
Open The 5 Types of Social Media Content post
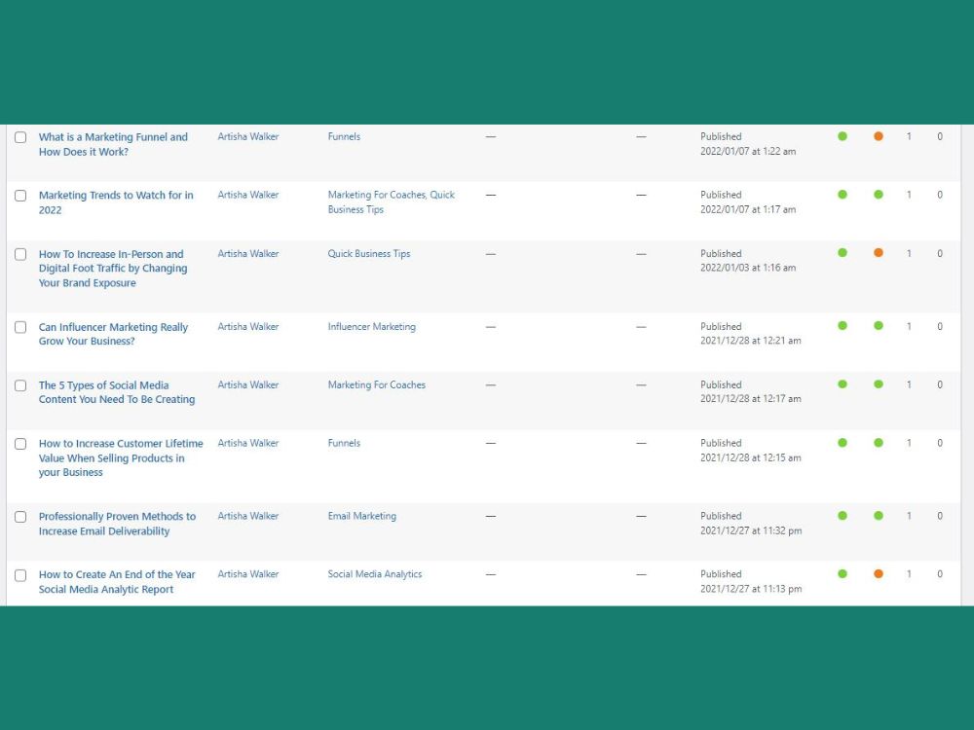pyautogui.click(x=117, y=392)
